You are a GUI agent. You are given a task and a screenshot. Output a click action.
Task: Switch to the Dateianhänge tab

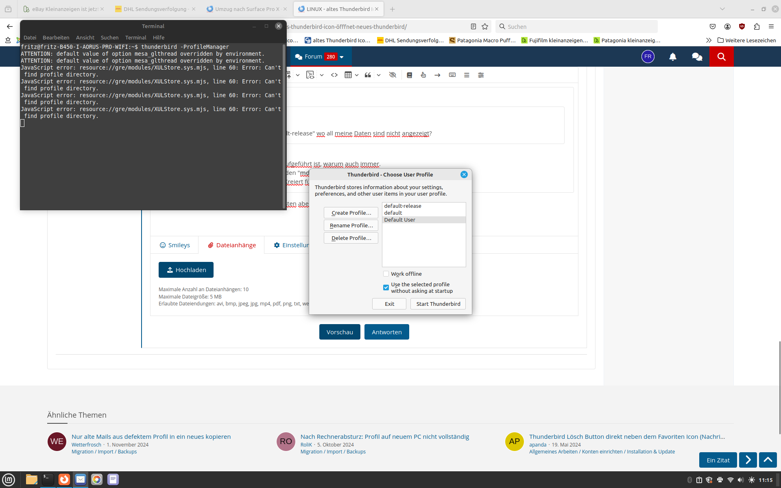point(232,245)
